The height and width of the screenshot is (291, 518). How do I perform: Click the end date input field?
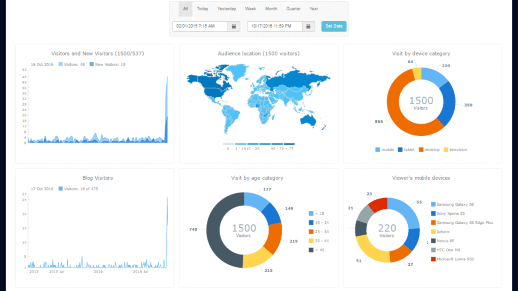[x=275, y=26]
